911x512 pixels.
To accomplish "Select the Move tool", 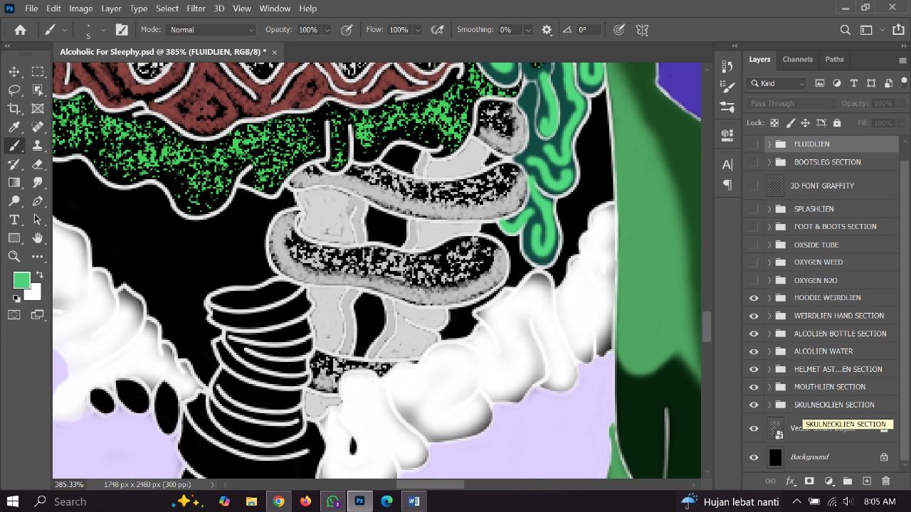I will [14, 71].
